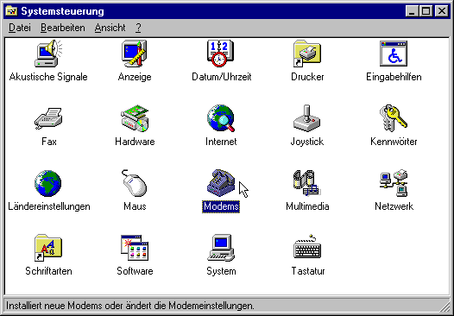
Task: Click the Ländereinstellungen label text
Action: coord(49,206)
